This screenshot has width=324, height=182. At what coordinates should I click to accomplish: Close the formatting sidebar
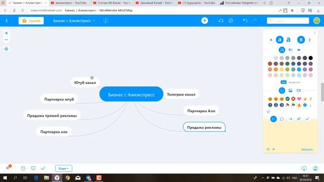[x=314, y=33]
